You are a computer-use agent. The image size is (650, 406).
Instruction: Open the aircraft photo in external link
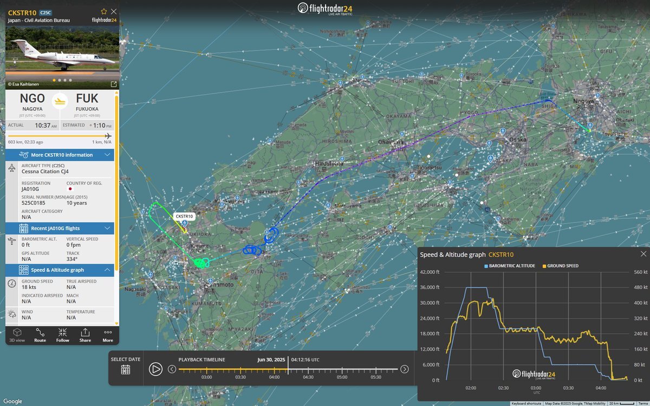click(114, 84)
